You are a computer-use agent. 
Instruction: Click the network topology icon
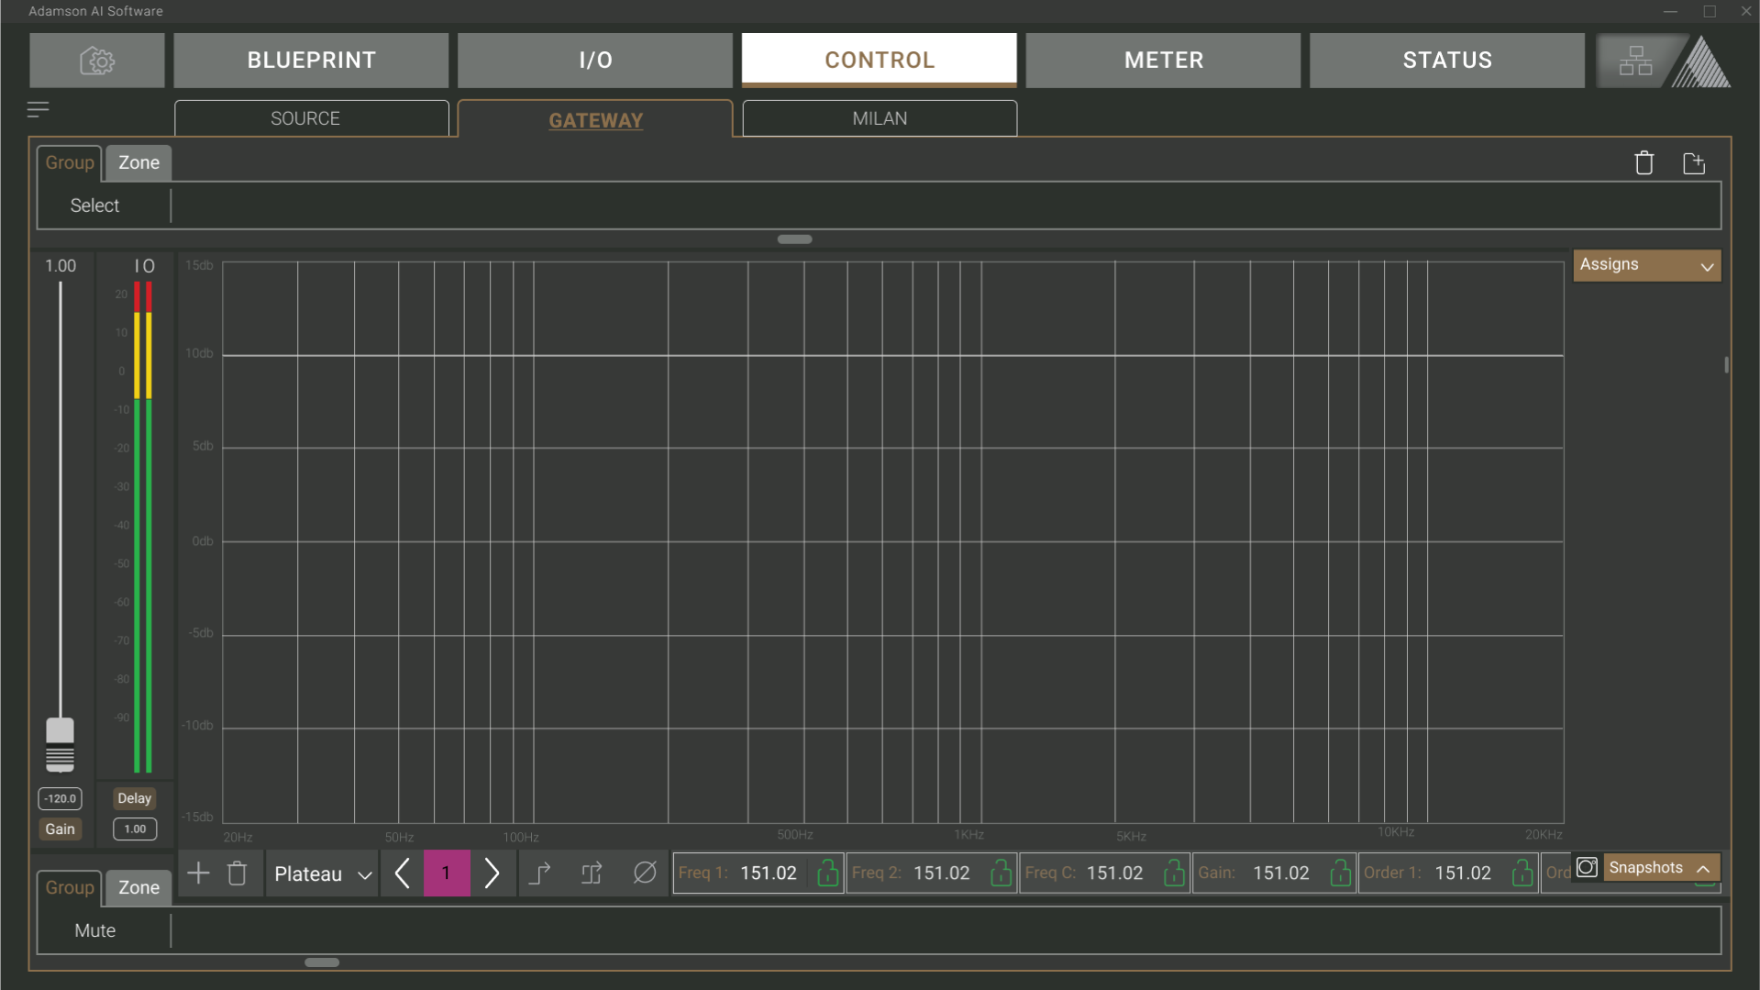point(1635,61)
